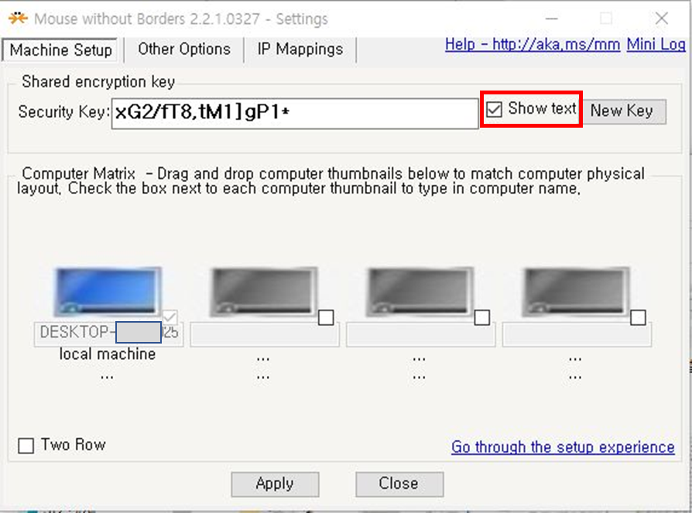Select the blue local machine thumbnail
This screenshot has width=692, height=513.
pyautogui.click(x=108, y=292)
